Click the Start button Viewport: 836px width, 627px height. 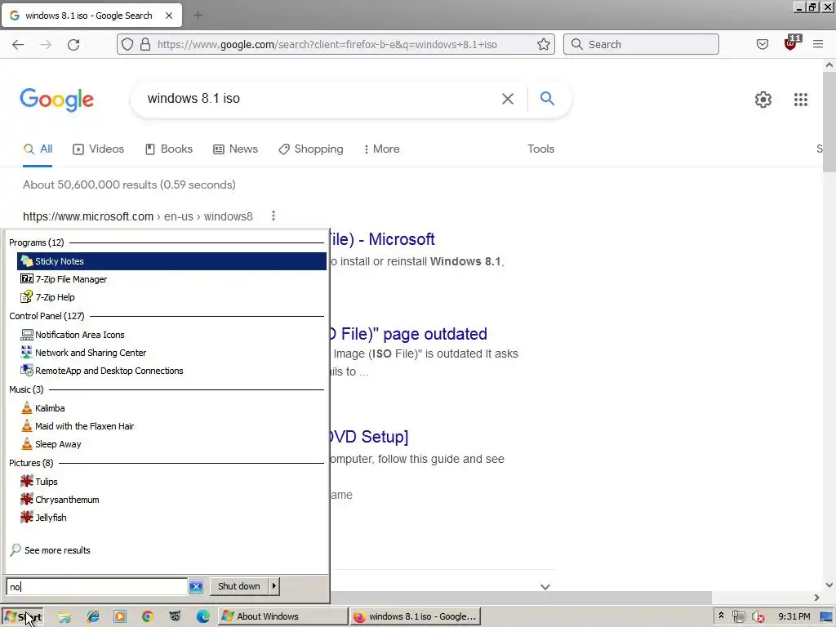22,617
